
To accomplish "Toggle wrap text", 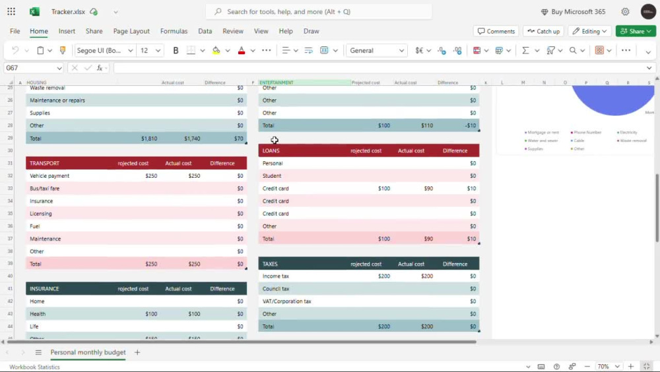I will (308, 51).
